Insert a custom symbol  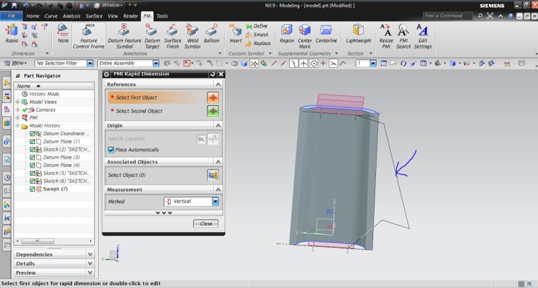[x=235, y=34]
